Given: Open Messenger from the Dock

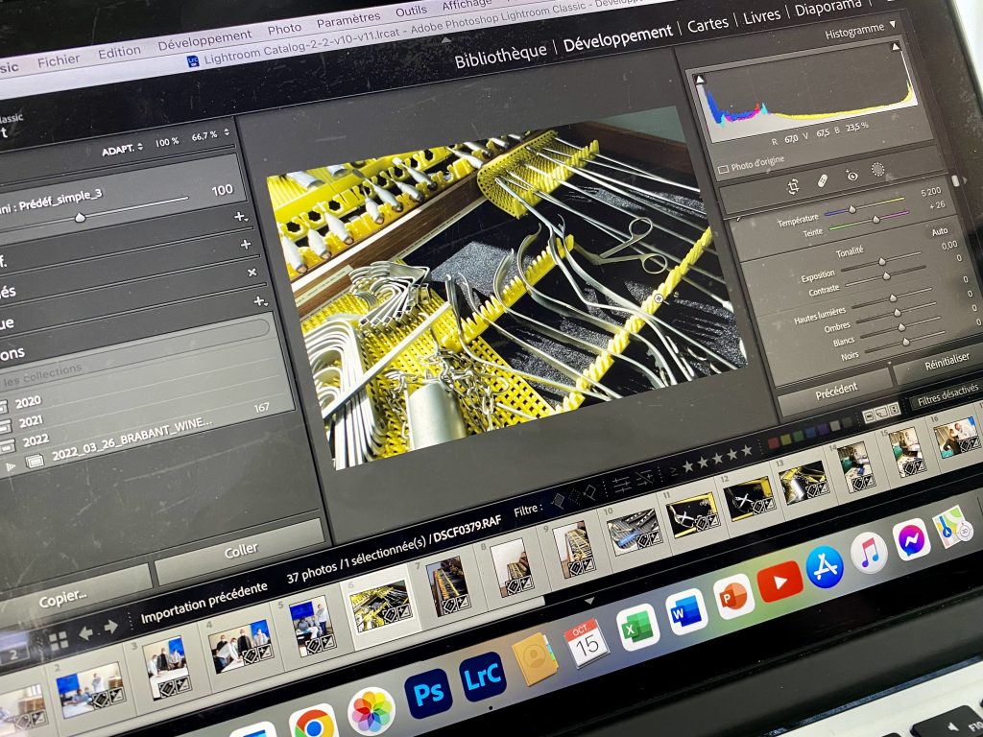Looking at the screenshot, I should tap(911, 539).
